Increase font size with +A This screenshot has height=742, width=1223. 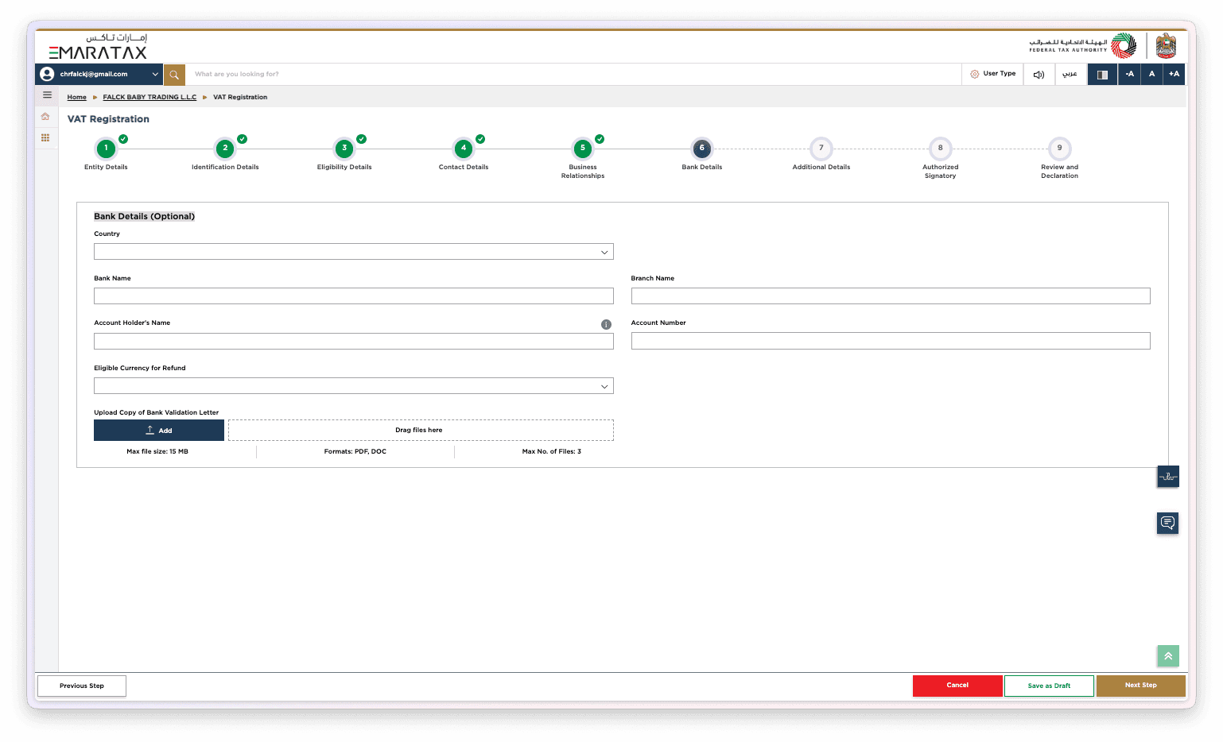coord(1174,74)
